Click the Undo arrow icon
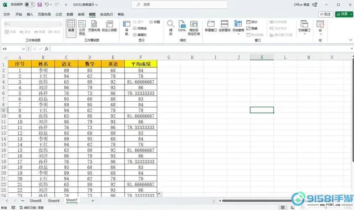The image size is (354, 210). pos(47,5)
